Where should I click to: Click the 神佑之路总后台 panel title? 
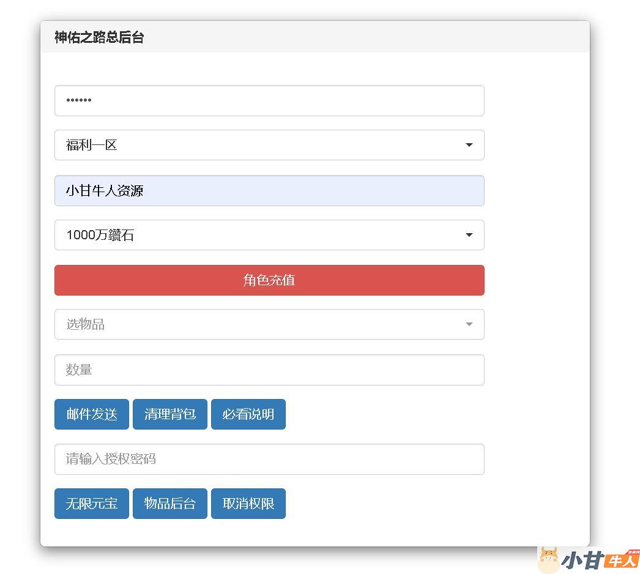click(99, 37)
